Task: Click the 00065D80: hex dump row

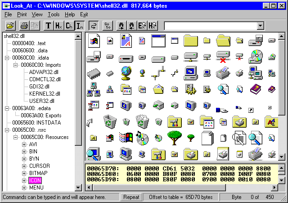Action: pyautogui.click(x=179, y=174)
